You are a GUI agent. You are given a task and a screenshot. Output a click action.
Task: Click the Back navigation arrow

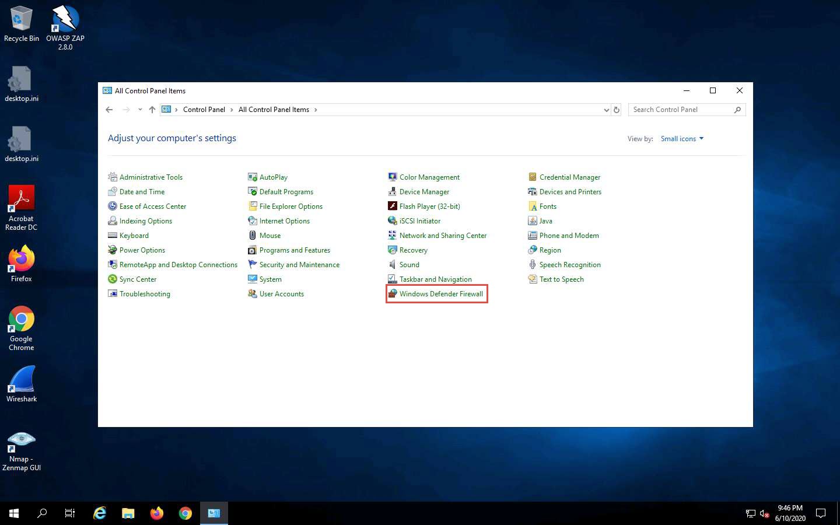tap(109, 110)
